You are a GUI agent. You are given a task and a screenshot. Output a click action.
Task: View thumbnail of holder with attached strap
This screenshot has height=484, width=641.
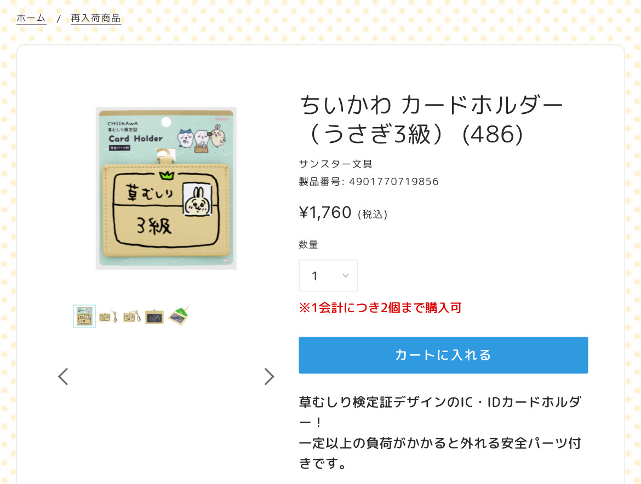132,316
